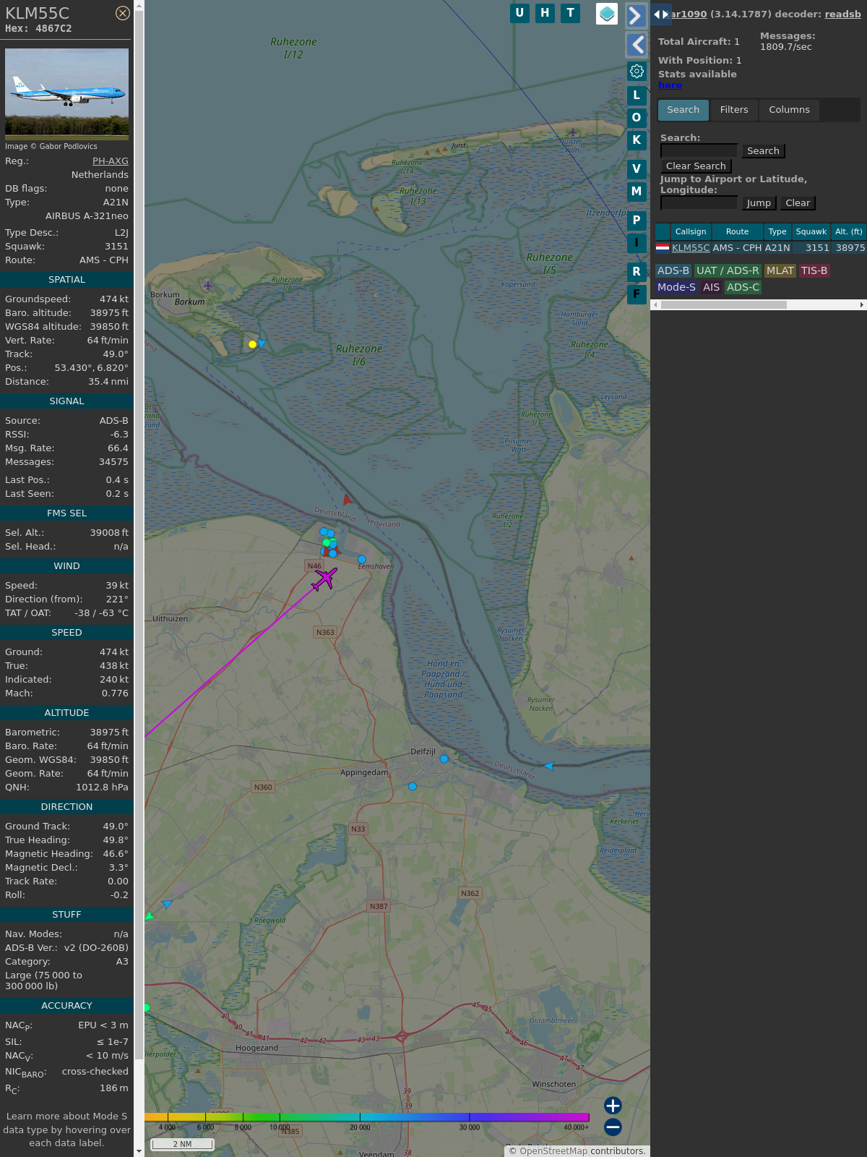Click the right-arrow sidebar expand button
This screenshot has width=867, height=1157.
click(636, 15)
